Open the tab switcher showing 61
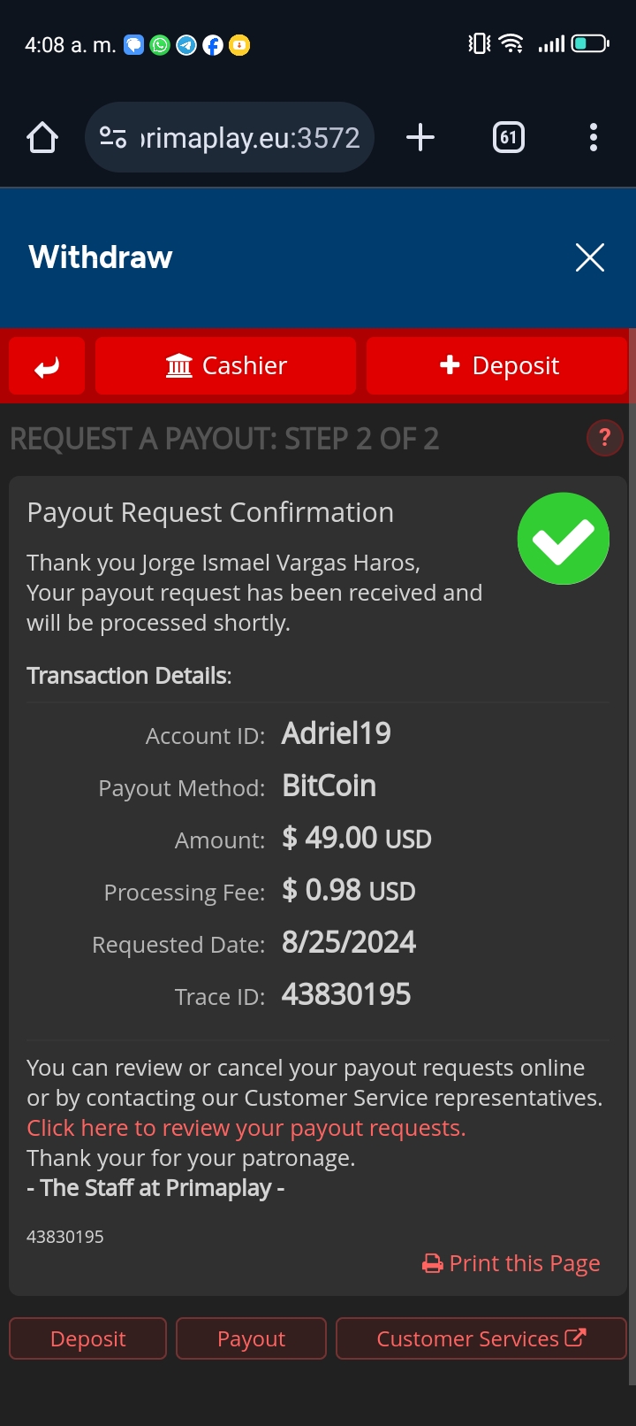 point(508,138)
